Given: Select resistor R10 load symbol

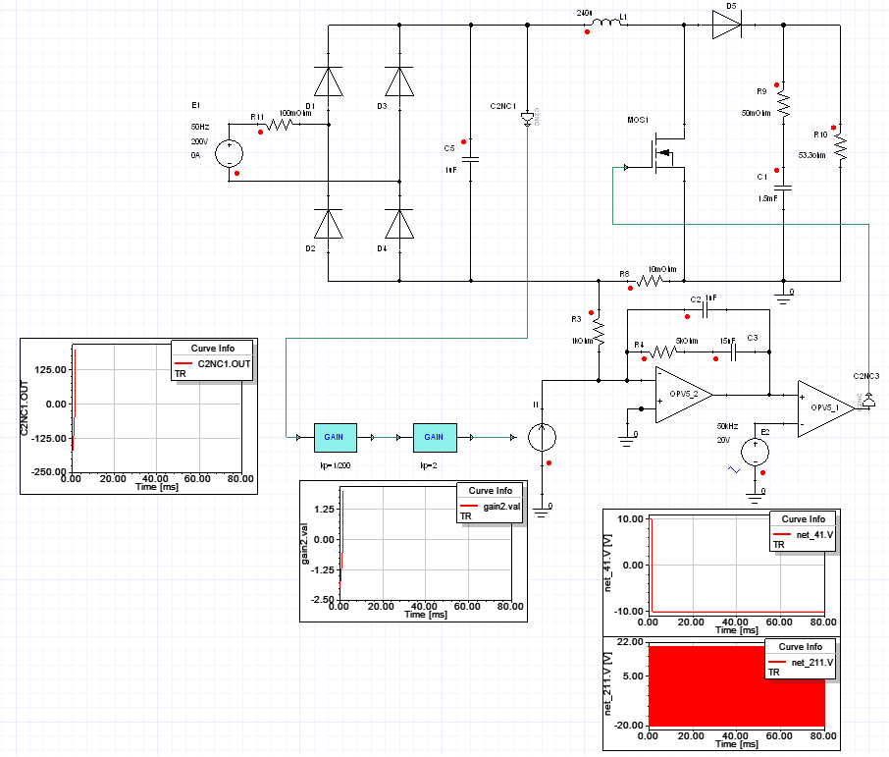Looking at the screenshot, I should click(x=840, y=146).
